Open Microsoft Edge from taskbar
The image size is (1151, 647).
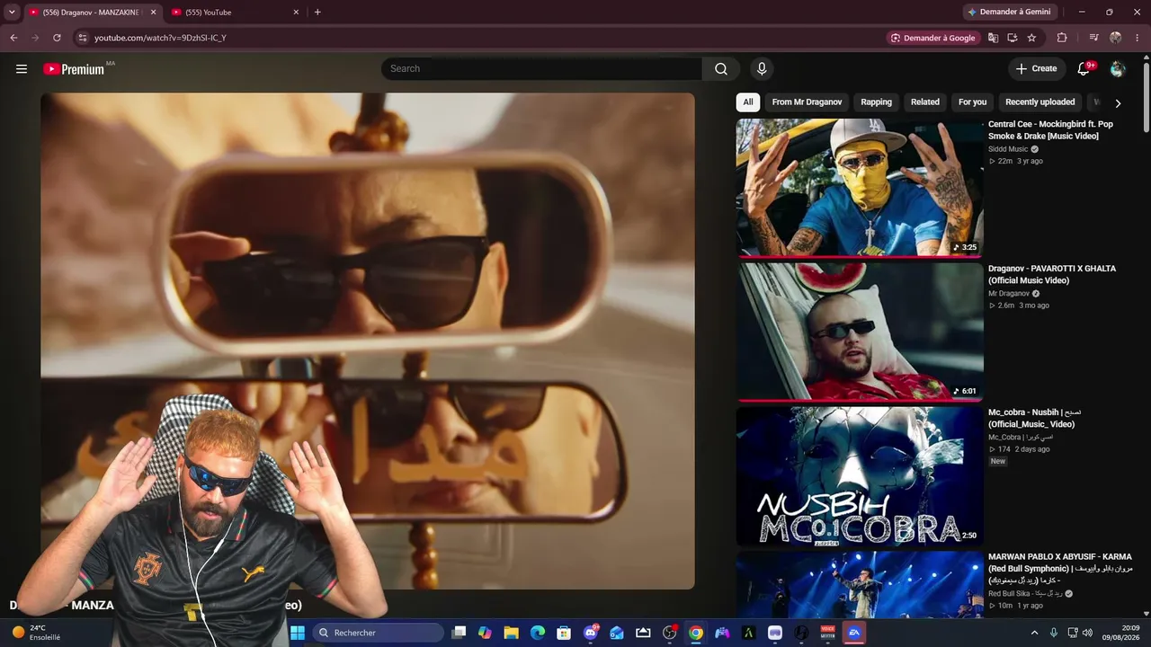point(538,633)
